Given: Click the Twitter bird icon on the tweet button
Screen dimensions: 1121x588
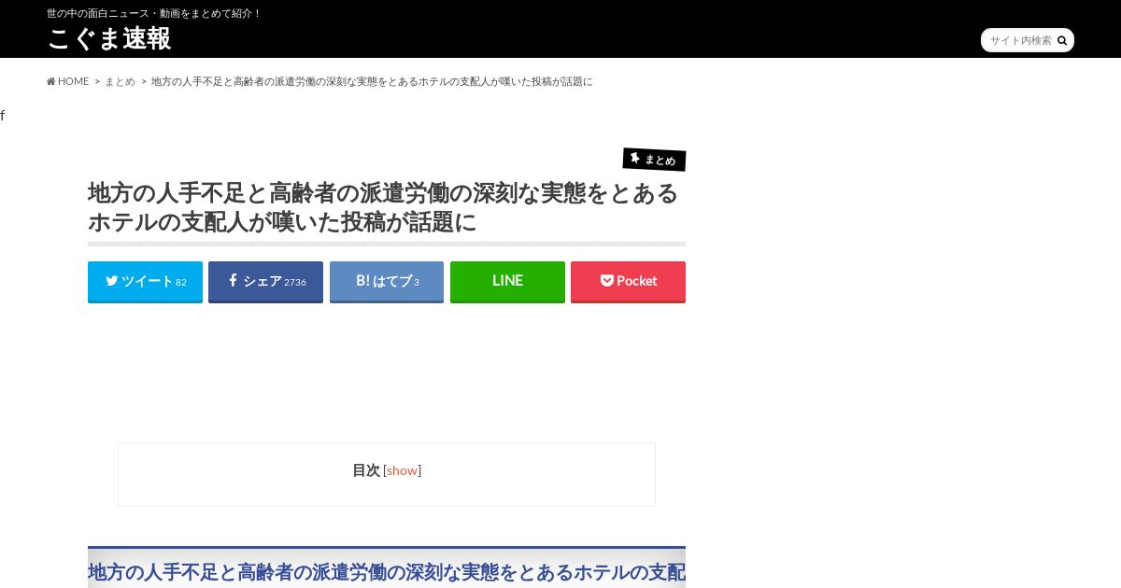Looking at the screenshot, I should (x=112, y=281).
